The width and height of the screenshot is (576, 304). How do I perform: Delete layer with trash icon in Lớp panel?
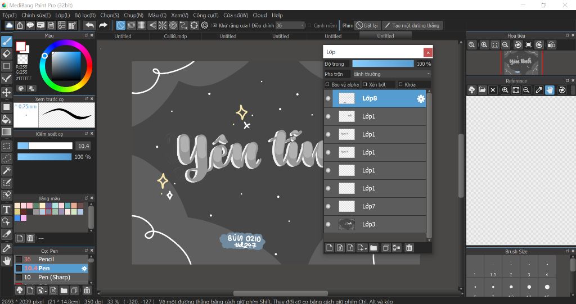point(409,248)
